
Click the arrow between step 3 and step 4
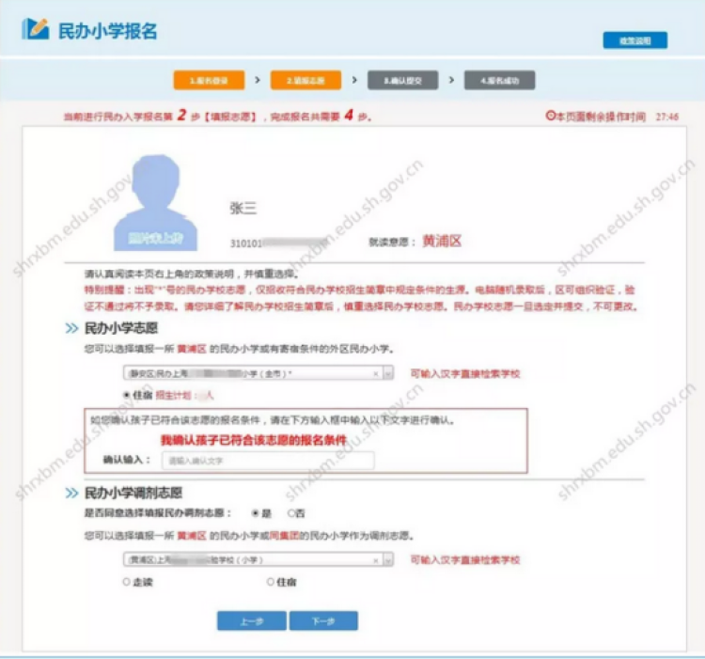coord(451,81)
